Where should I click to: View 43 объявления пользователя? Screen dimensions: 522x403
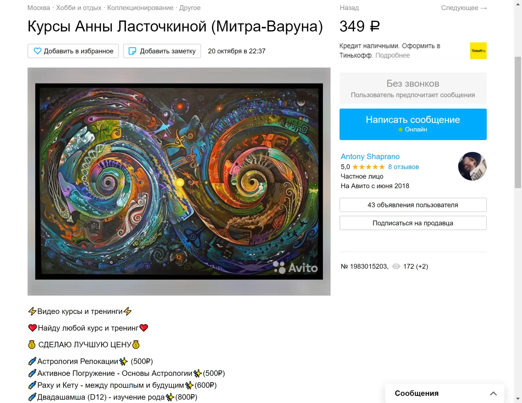(413, 205)
